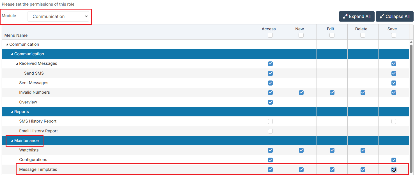Collapse the Maintenance section triangle
415x175 pixels.
(x=12, y=141)
